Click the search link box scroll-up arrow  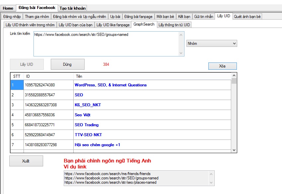tap(181, 35)
